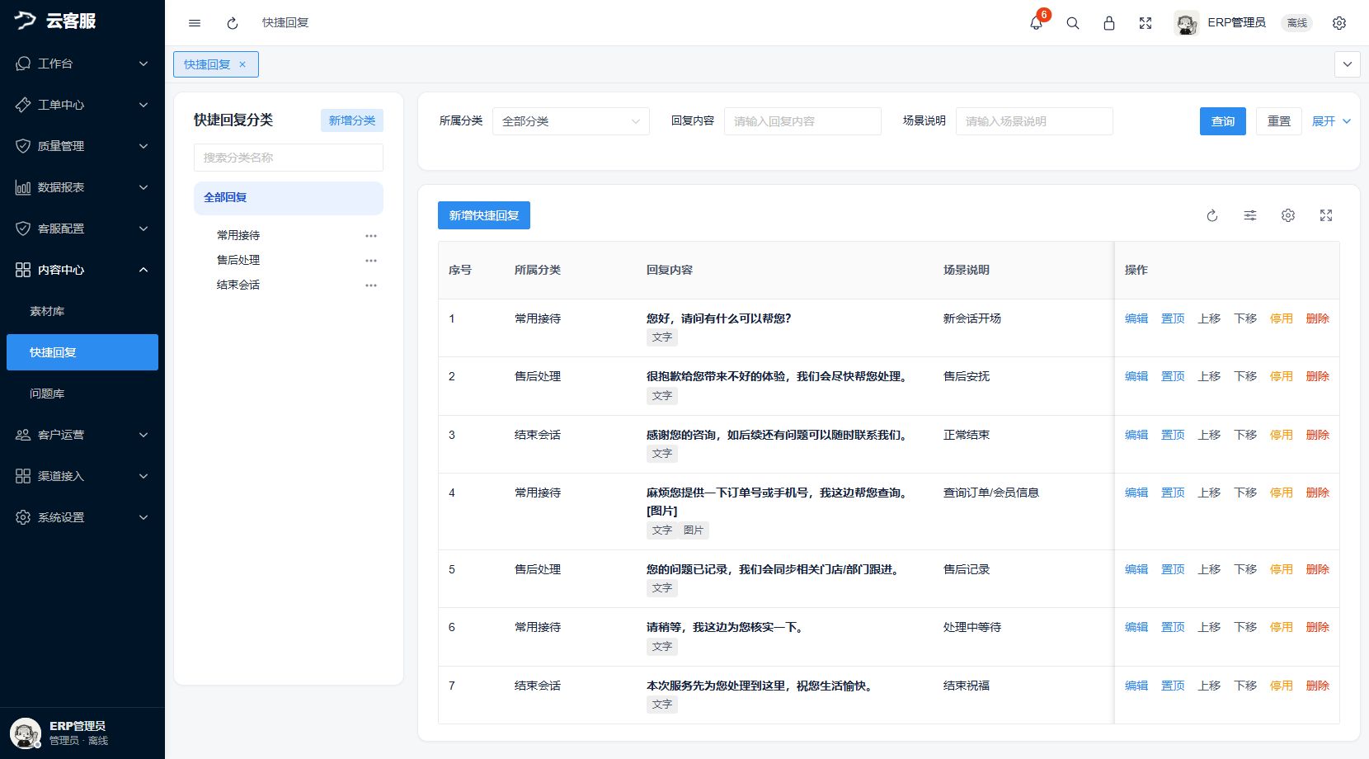Refresh the table with reload icon
Screen dimensions: 1369x759
(x=1212, y=215)
